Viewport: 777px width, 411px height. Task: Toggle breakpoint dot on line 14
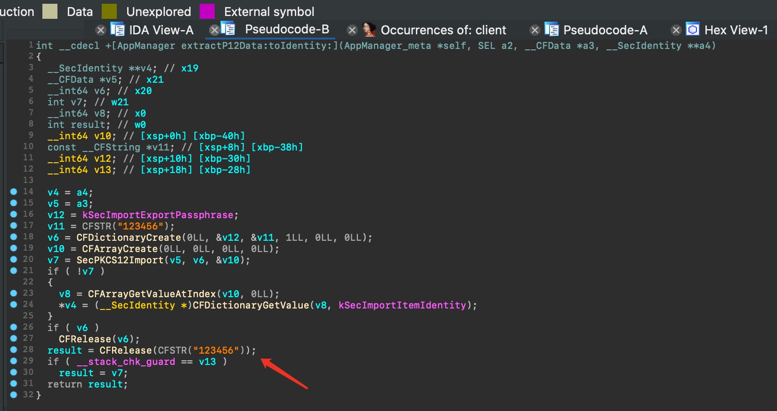coord(14,191)
